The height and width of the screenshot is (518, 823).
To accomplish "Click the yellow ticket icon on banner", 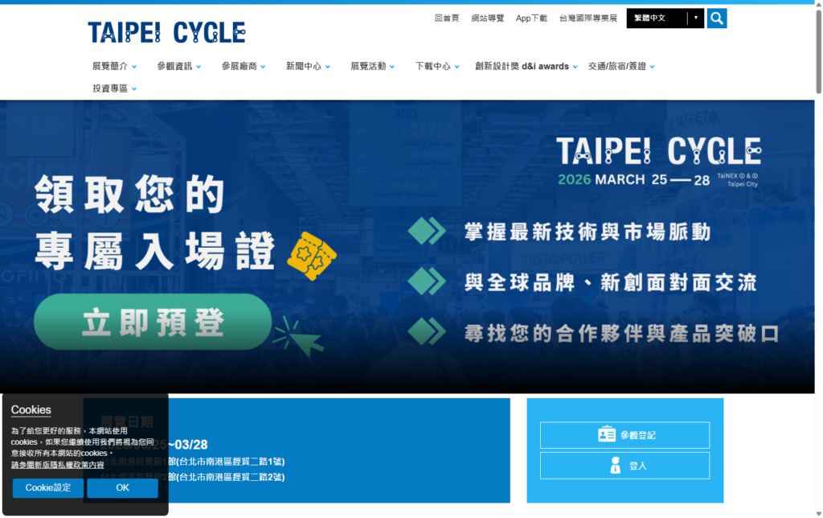I will [311, 256].
